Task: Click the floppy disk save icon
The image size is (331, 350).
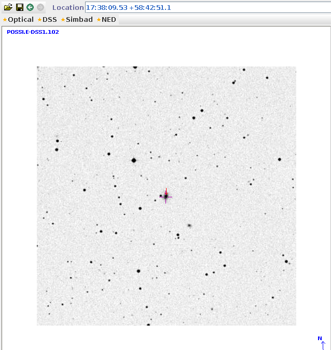Action: (x=20, y=7)
